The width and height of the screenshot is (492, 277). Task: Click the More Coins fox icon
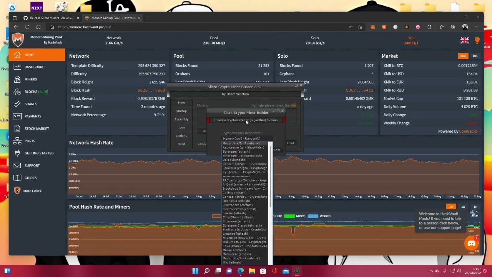(17, 190)
